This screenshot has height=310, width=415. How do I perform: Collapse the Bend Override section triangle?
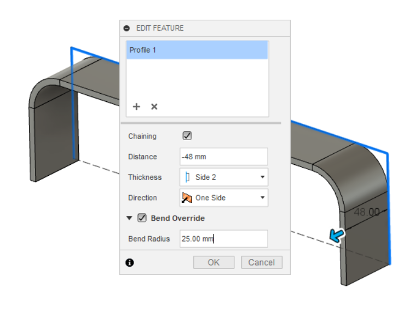click(x=129, y=218)
